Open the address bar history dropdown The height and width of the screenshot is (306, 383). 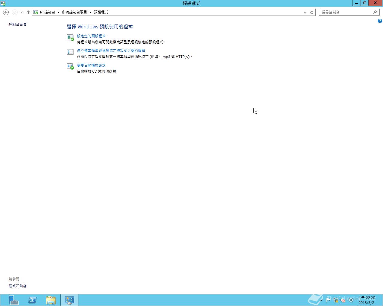coord(305,12)
